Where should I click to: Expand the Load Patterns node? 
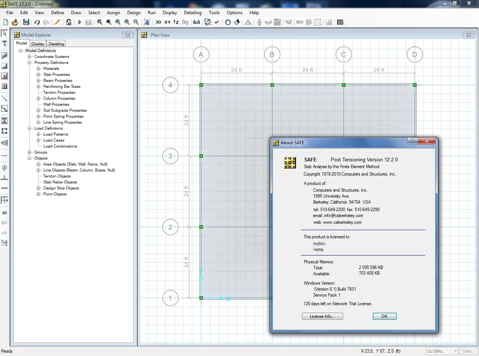coord(39,134)
